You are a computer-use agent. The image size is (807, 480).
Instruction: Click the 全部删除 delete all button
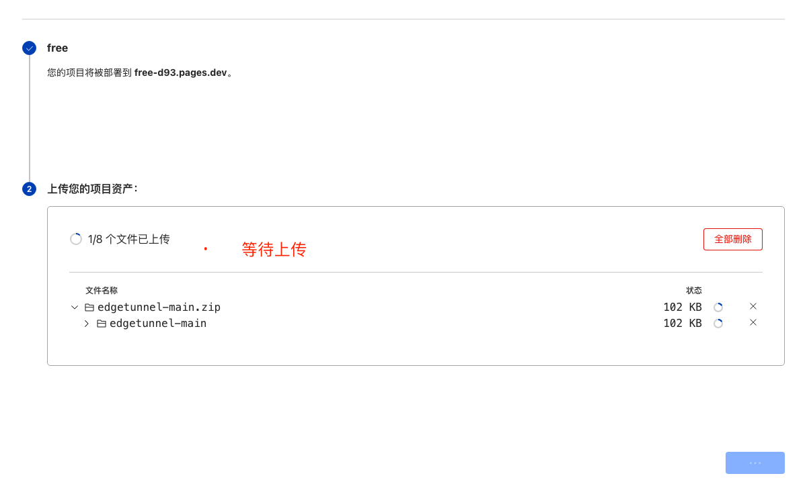click(x=733, y=239)
